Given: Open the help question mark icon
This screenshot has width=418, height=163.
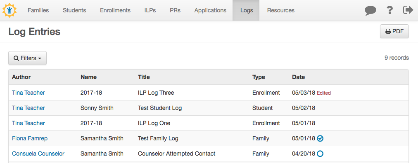Looking at the screenshot, I should (x=389, y=10).
